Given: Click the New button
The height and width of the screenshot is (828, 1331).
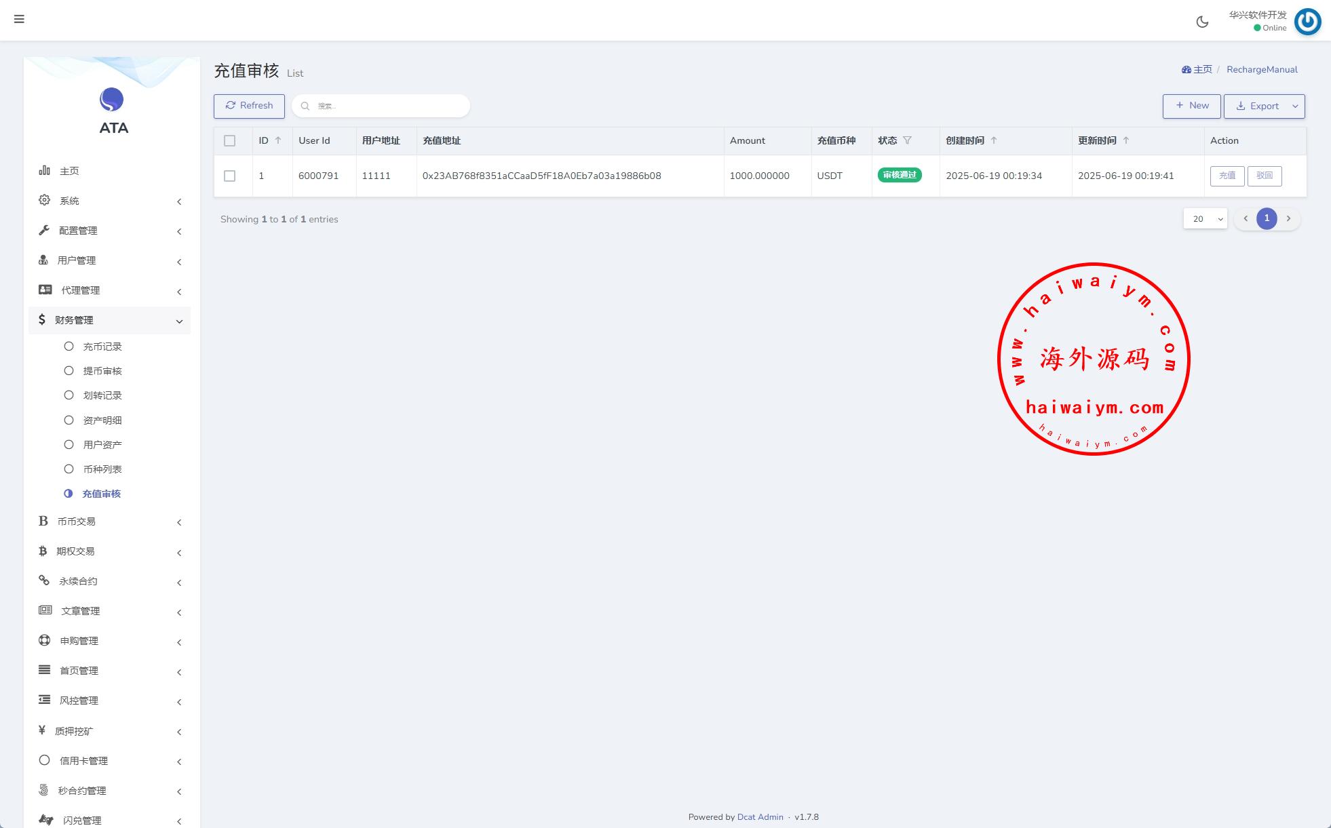Looking at the screenshot, I should (x=1191, y=106).
